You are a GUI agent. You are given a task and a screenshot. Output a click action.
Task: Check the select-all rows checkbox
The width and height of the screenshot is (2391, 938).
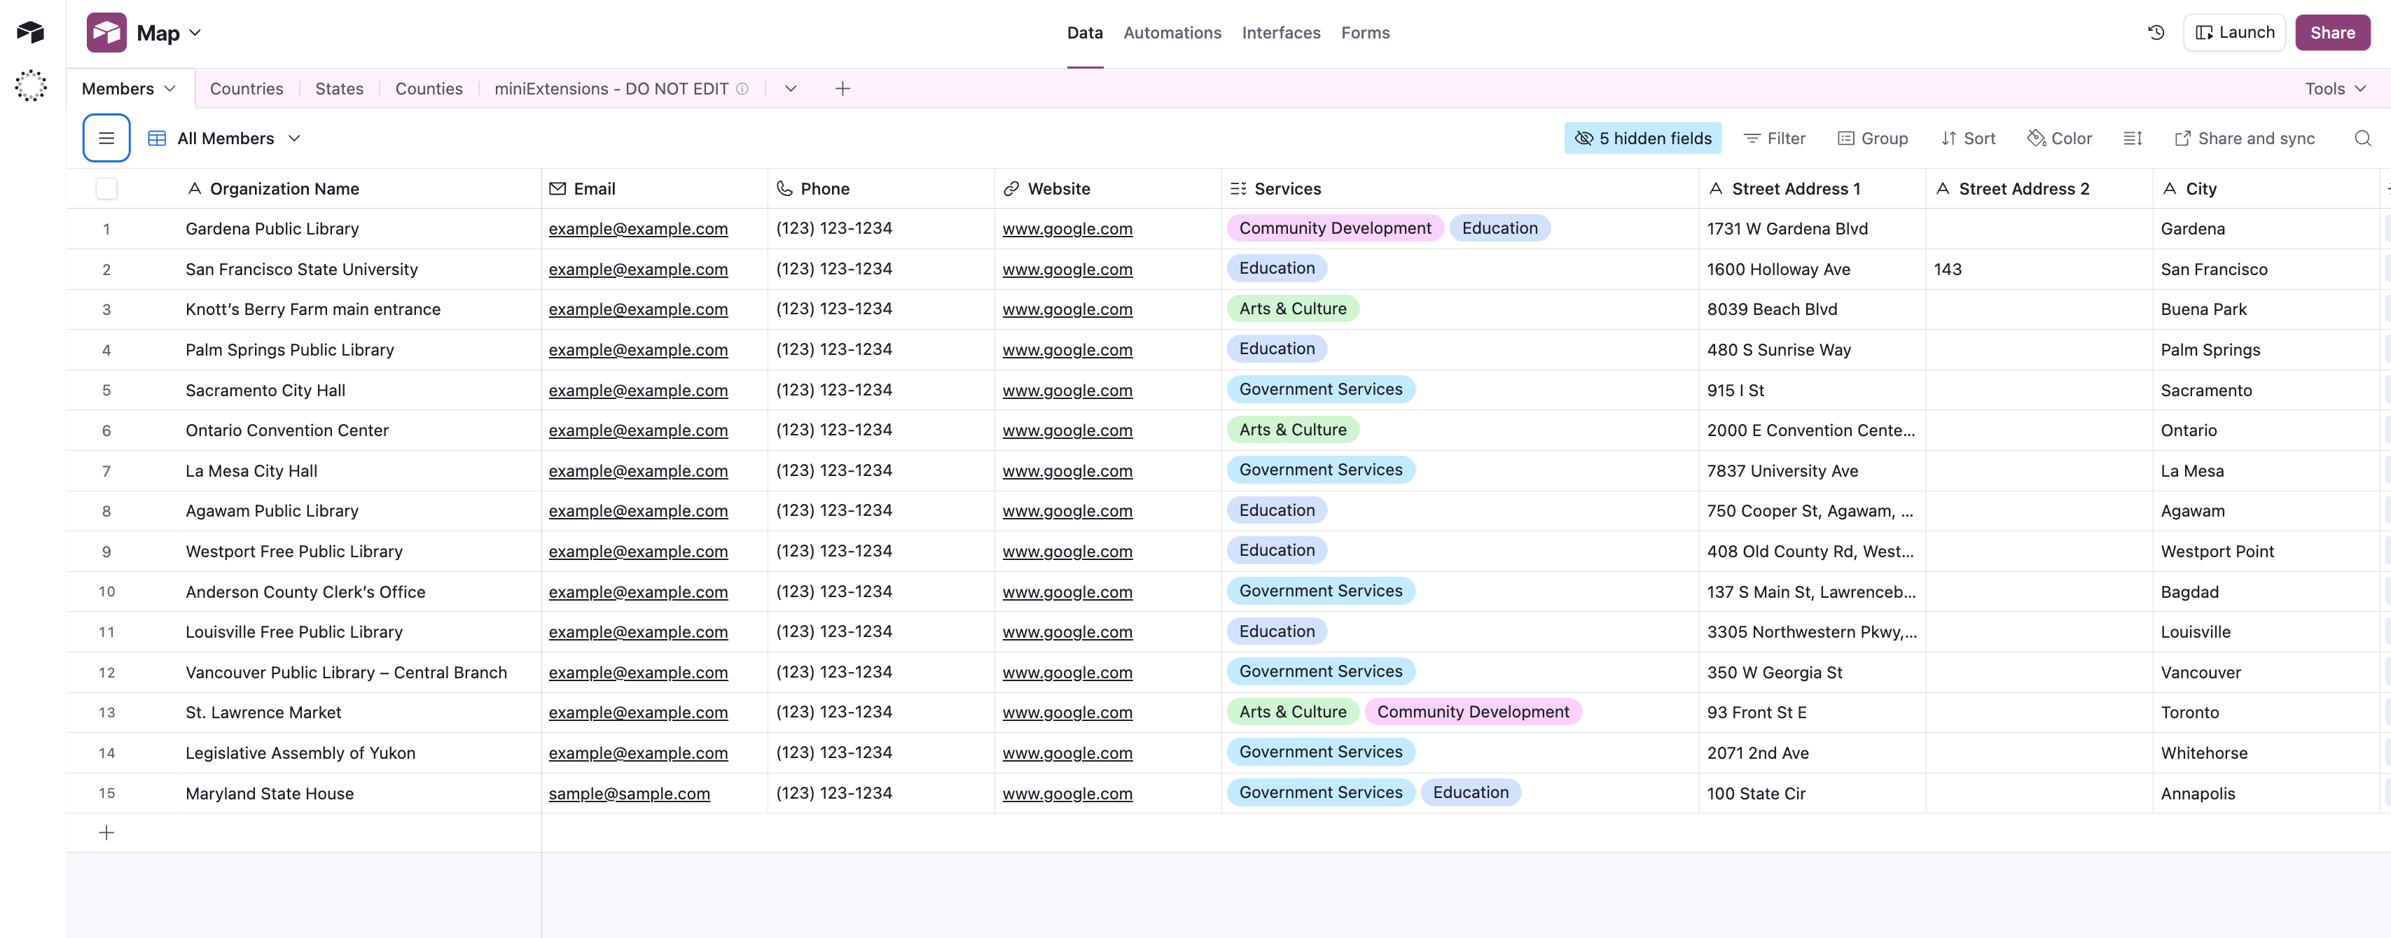pyautogui.click(x=106, y=188)
